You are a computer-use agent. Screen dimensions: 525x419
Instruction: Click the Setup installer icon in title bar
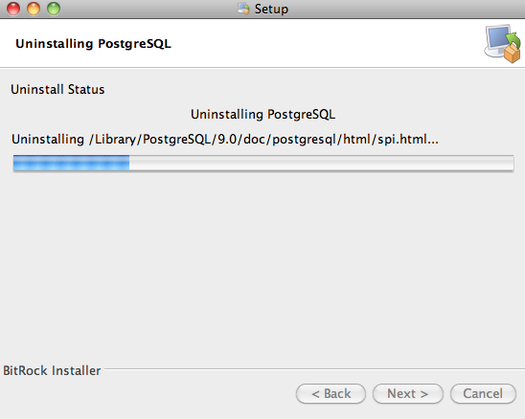tap(243, 9)
